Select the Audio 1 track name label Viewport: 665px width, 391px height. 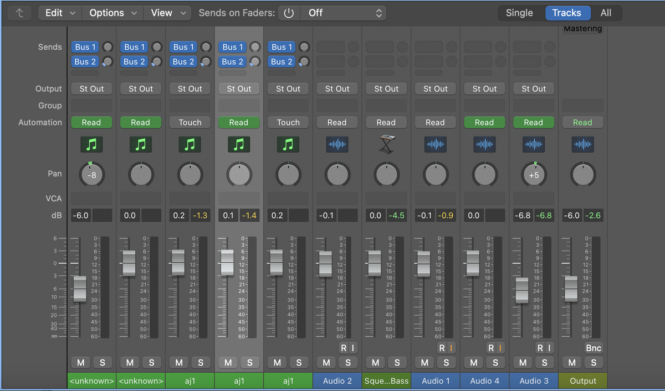click(x=436, y=380)
